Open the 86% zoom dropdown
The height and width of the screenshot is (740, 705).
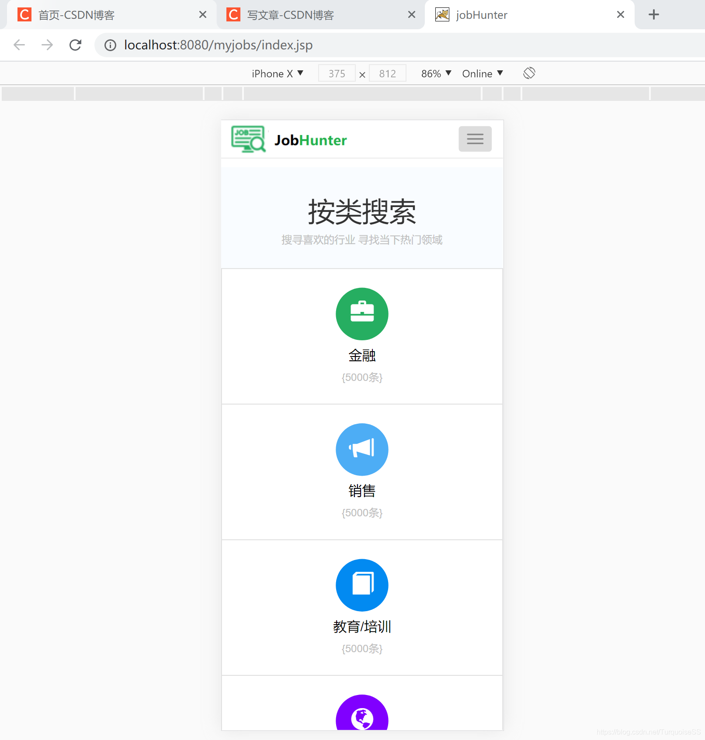[436, 73]
